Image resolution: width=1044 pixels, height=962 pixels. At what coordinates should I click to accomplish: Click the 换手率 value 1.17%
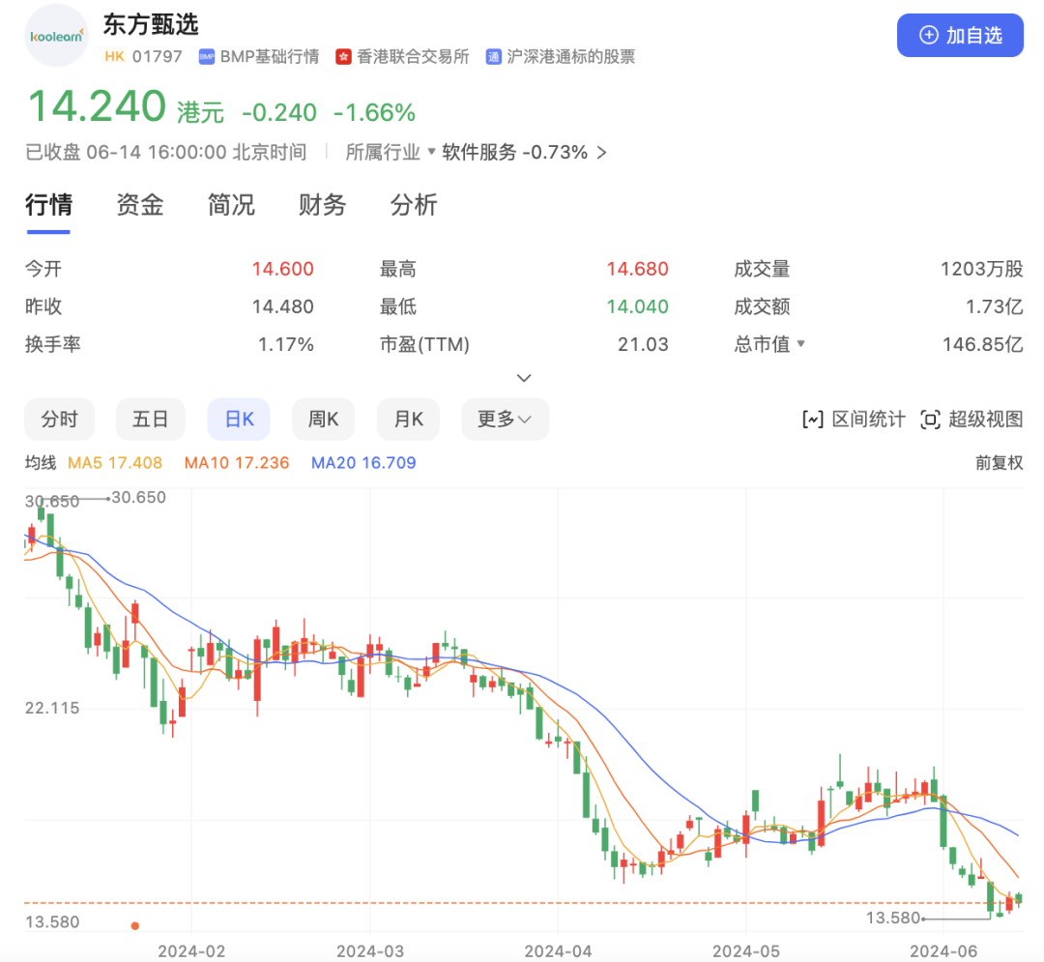[285, 344]
